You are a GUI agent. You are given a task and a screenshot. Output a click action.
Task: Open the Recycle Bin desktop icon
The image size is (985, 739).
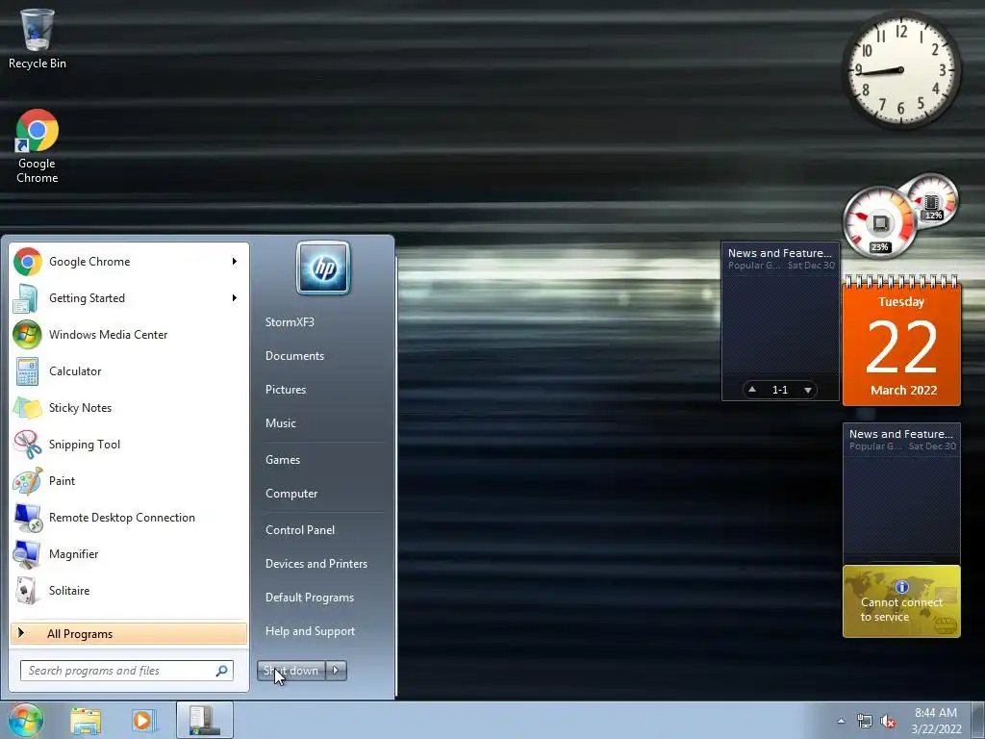38,38
